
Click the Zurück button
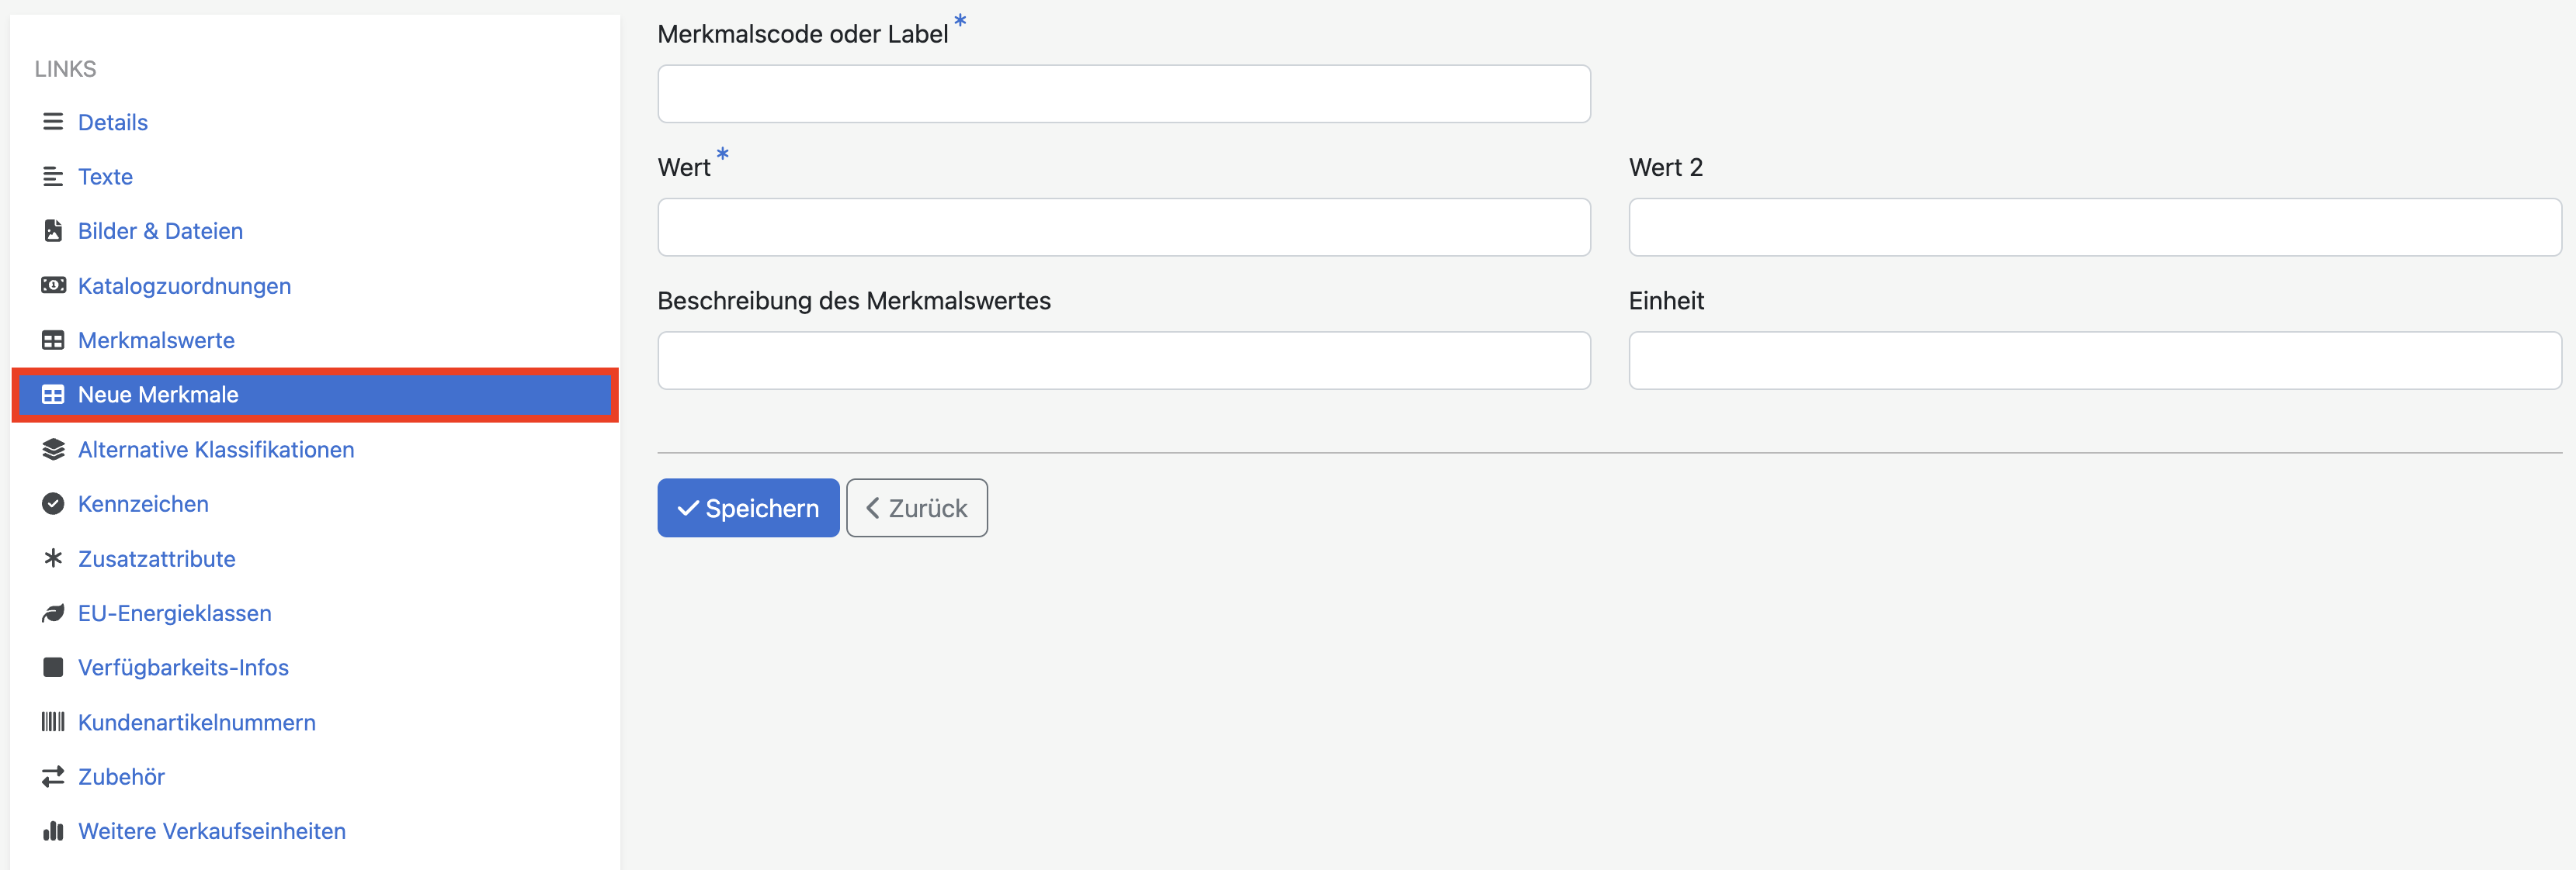(916, 509)
